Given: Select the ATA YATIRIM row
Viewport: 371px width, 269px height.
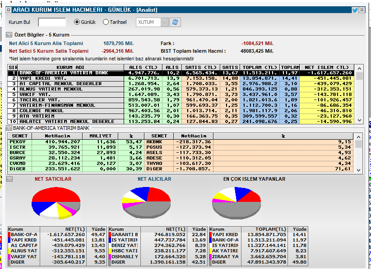Looking at the screenshot, I should click(x=181, y=116).
